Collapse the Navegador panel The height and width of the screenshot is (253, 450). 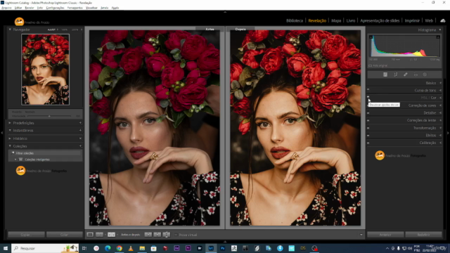(x=10, y=30)
